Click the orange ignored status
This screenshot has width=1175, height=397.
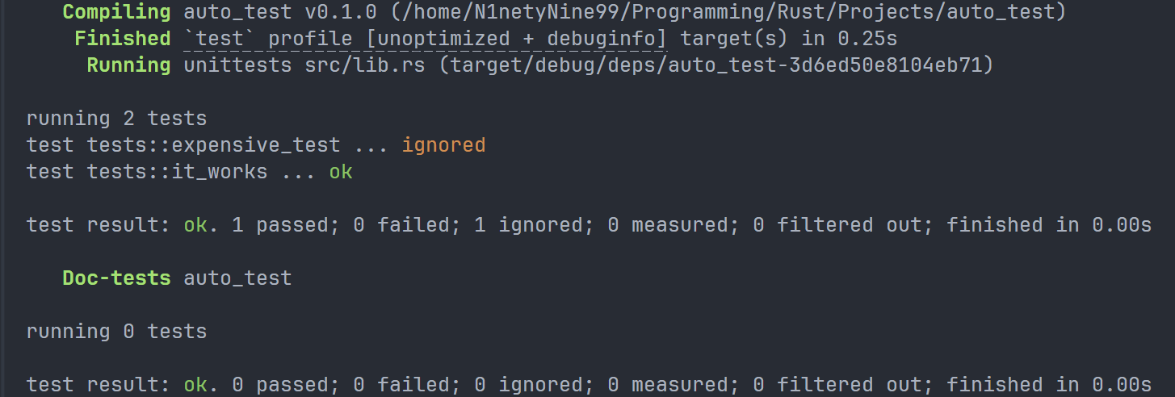click(443, 145)
